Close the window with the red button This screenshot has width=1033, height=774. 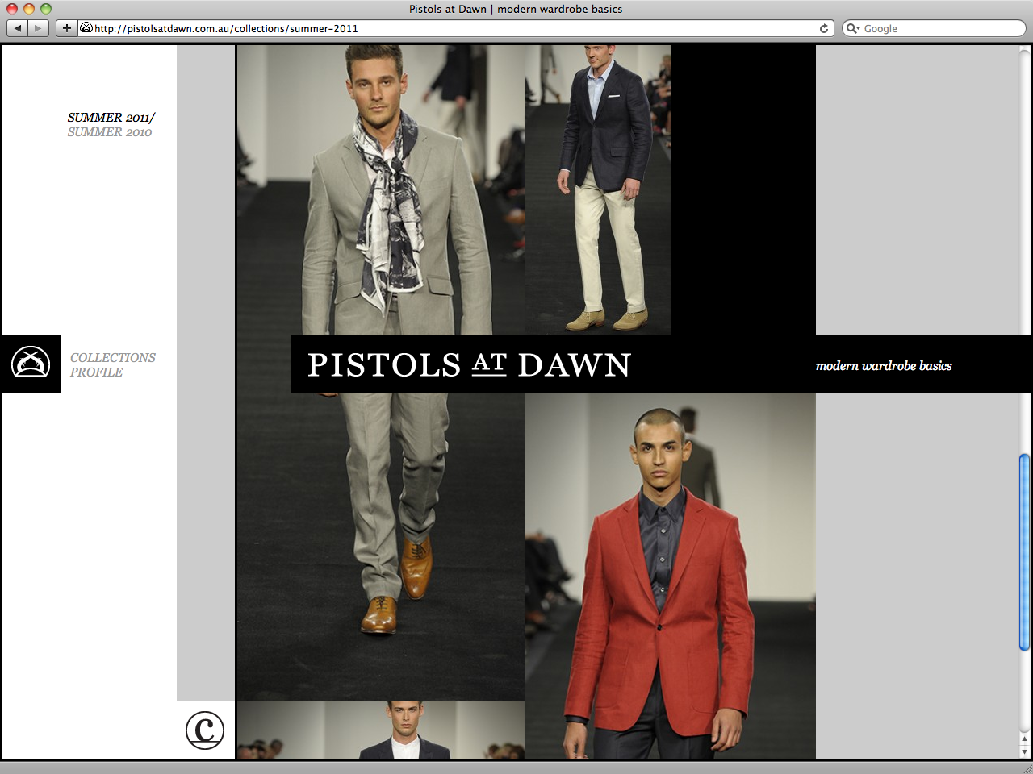(x=12, y=9)
